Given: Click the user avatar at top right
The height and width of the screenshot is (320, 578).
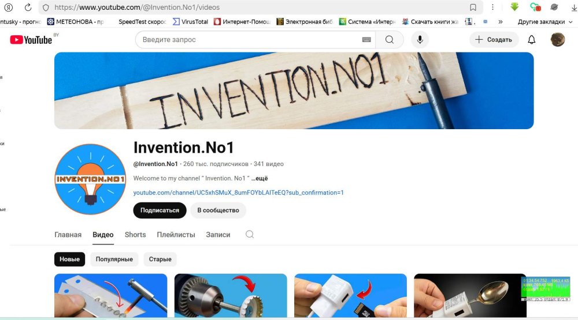Looking at the screenshot, I should [x=557, y=40].
